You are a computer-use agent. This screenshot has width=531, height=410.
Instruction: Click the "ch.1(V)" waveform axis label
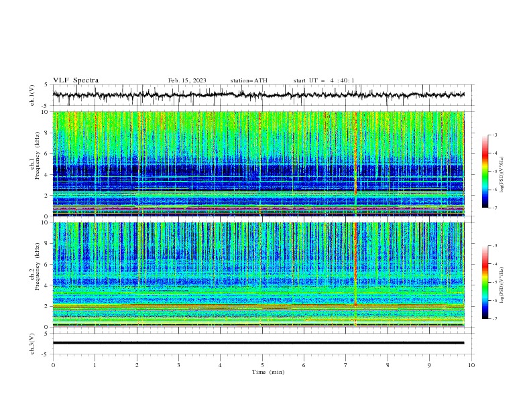point(32,95)
